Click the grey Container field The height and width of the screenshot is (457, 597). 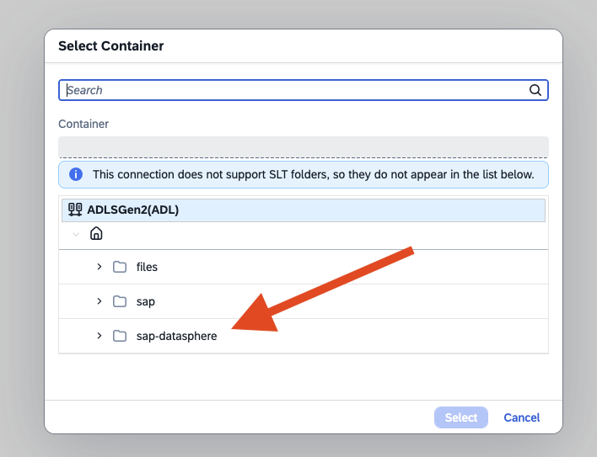303,146
